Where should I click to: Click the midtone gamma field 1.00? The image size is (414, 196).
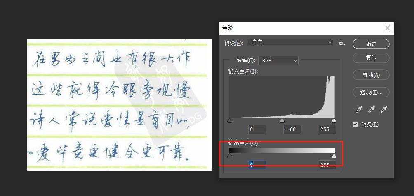[292, 129]
